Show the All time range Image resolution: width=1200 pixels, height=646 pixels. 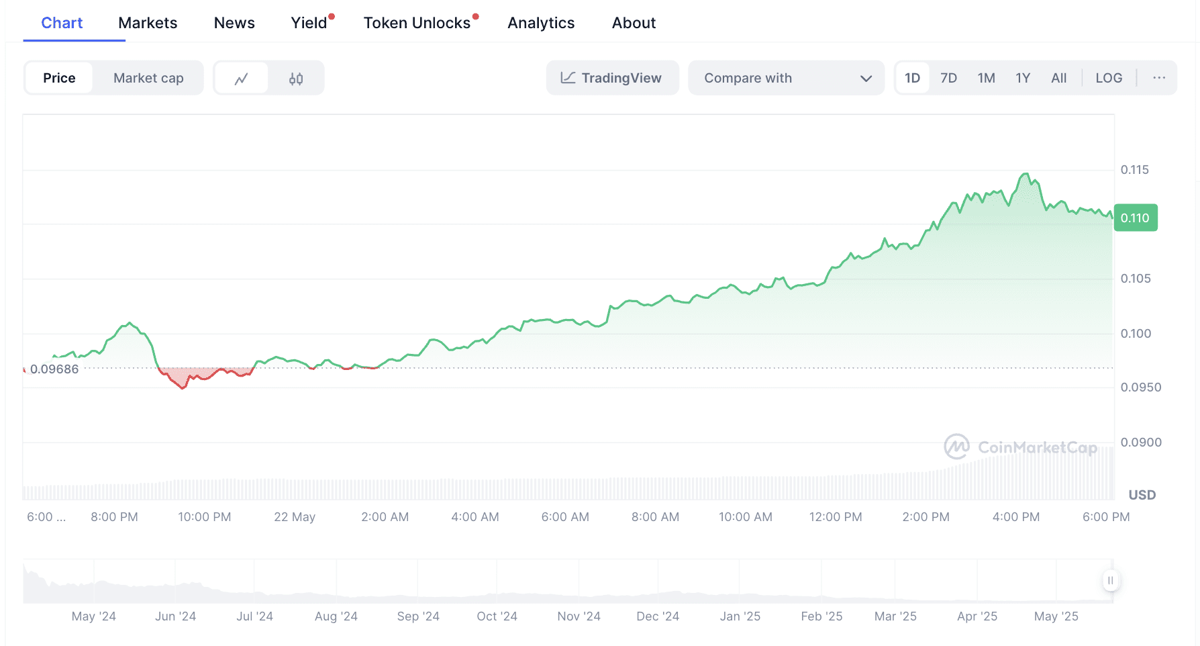click(x=1058, y=78)
